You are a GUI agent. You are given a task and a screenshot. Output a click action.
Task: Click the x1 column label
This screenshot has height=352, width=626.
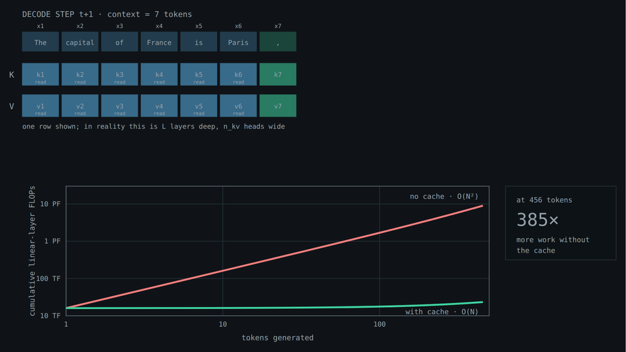[x=40, y=26]
